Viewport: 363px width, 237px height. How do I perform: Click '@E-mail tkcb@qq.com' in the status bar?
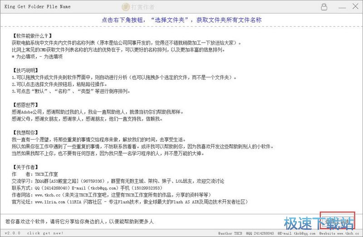(296, 233)
